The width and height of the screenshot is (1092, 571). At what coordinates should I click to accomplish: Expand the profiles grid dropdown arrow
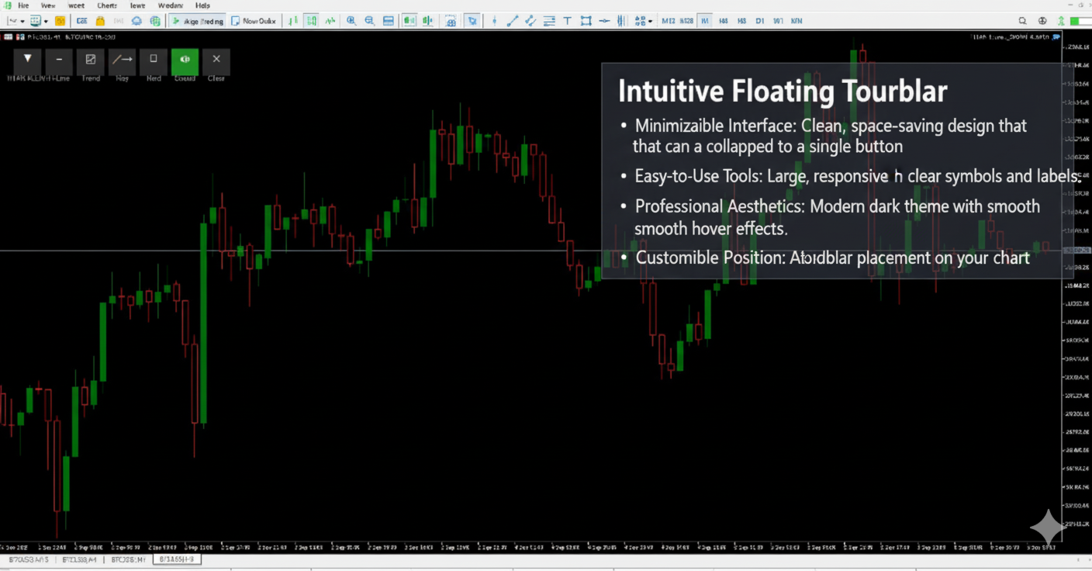[x=47, y=21]
